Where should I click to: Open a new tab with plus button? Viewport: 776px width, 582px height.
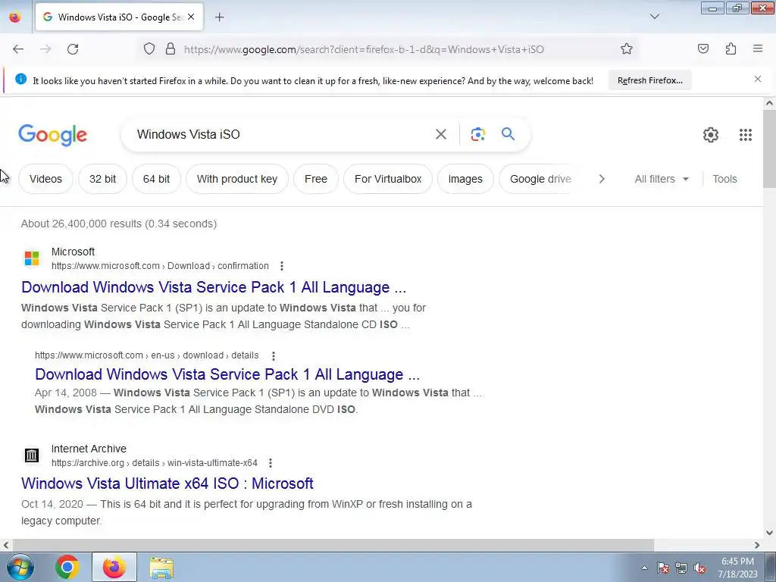[219, 17]
